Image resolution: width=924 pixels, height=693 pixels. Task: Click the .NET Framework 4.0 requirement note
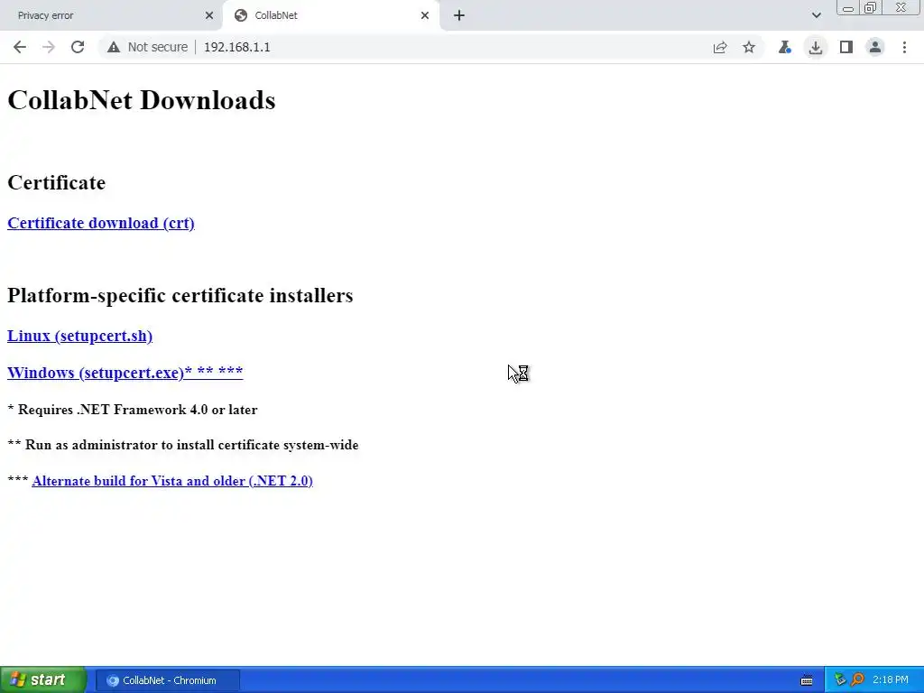133,410
